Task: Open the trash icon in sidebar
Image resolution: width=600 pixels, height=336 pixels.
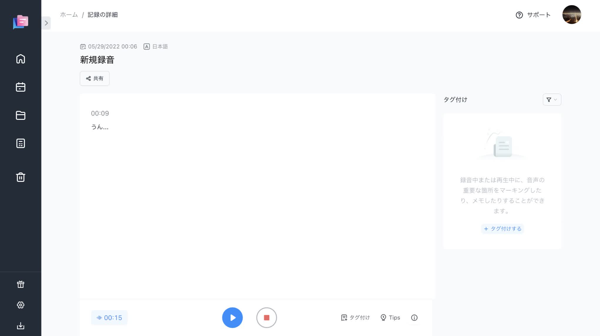Action: pos(21,177)
